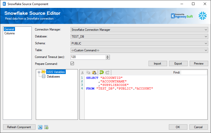Select the General page
This screenshot has width=211, height=133.
click(9, 29)
